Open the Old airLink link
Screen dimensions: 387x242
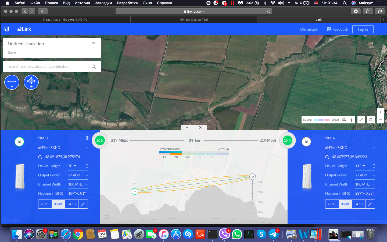pos(309,29)
